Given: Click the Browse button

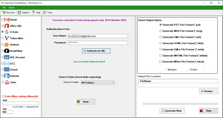Looking at the screenshot, I should click(209, 91).
